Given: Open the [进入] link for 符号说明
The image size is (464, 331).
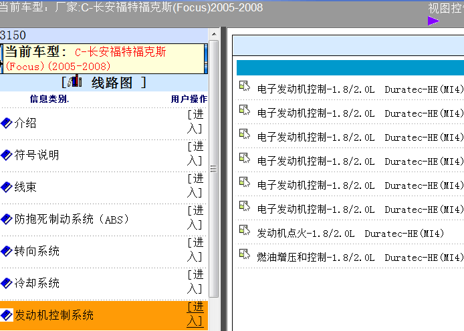Looking at the screenshot, I should (195, 153).
